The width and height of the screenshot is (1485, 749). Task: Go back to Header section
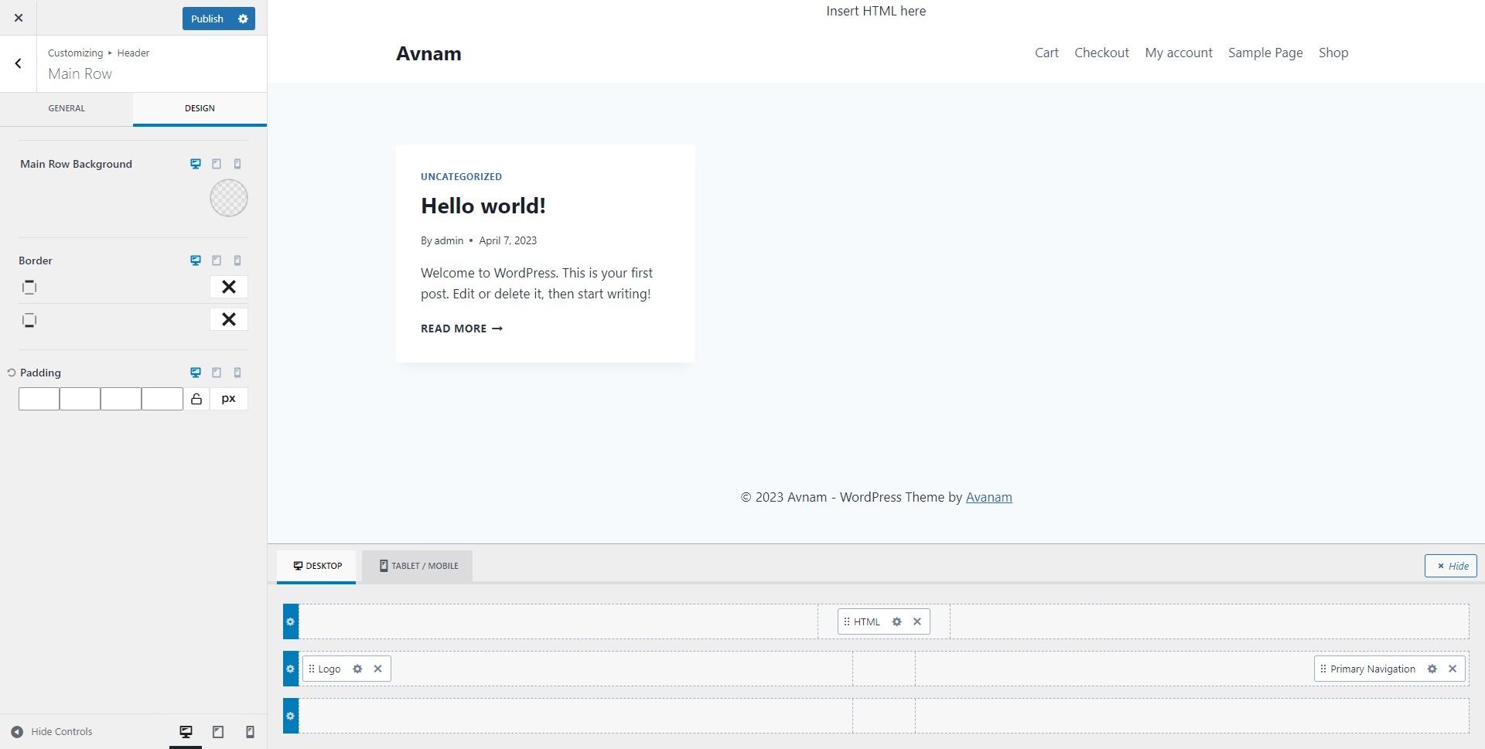(x=19, y=63)
